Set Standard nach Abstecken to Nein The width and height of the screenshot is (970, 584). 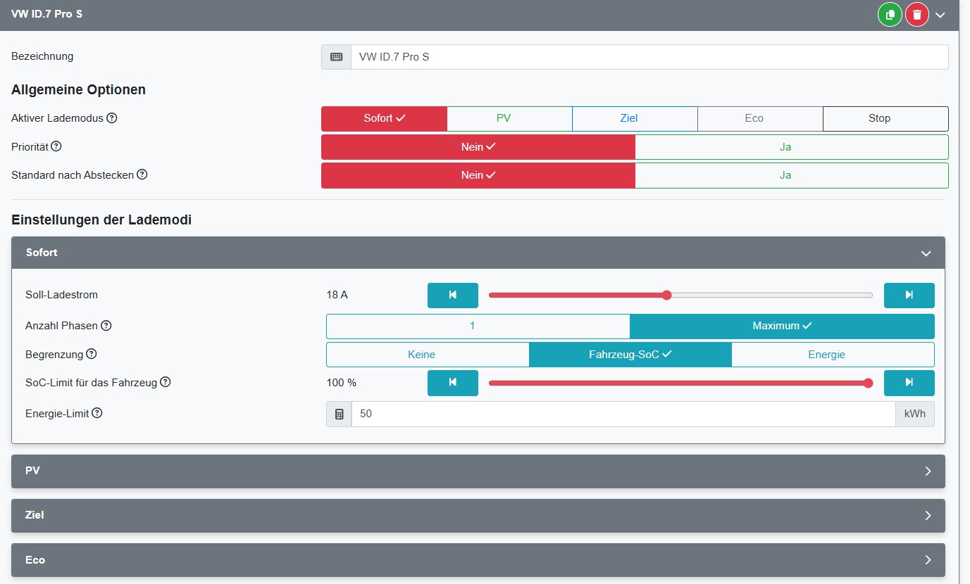click(x=478, y=175)
